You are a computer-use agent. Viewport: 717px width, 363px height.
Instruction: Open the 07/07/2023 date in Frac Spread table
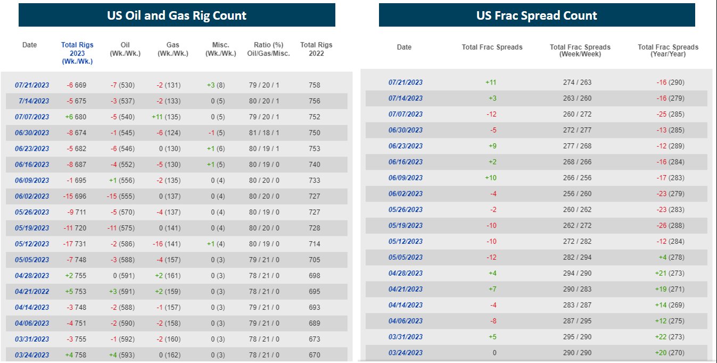click(x=406, y=114)
